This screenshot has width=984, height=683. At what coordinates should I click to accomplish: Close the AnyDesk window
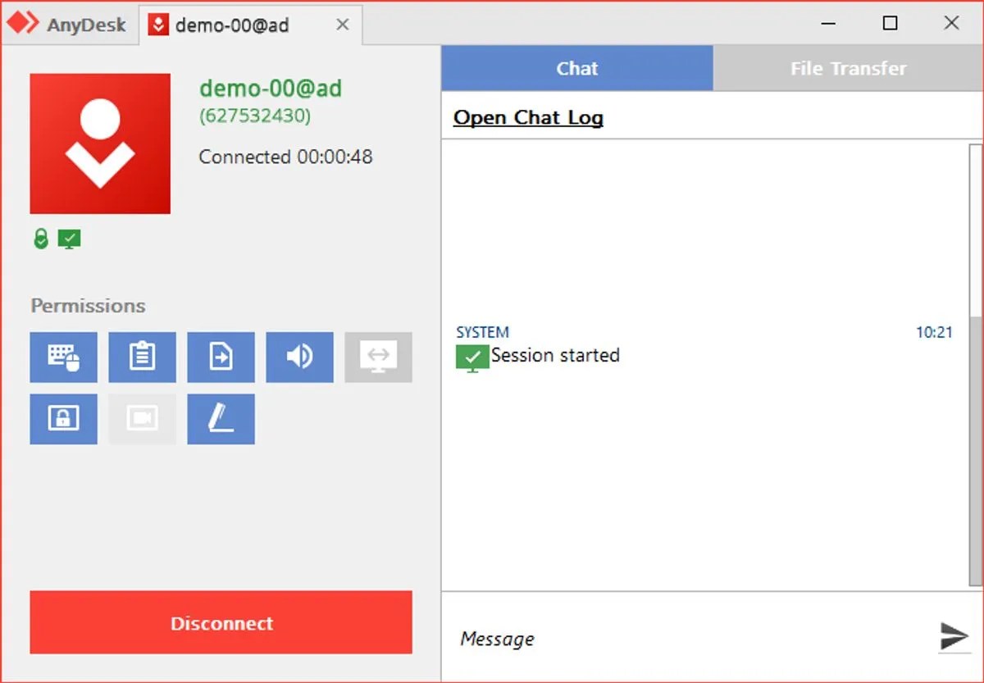[951, 23]
